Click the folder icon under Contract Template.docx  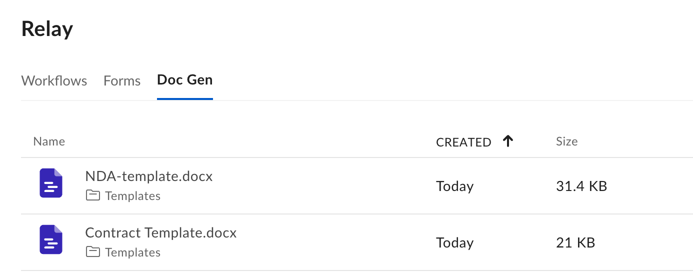coord(93,252)
